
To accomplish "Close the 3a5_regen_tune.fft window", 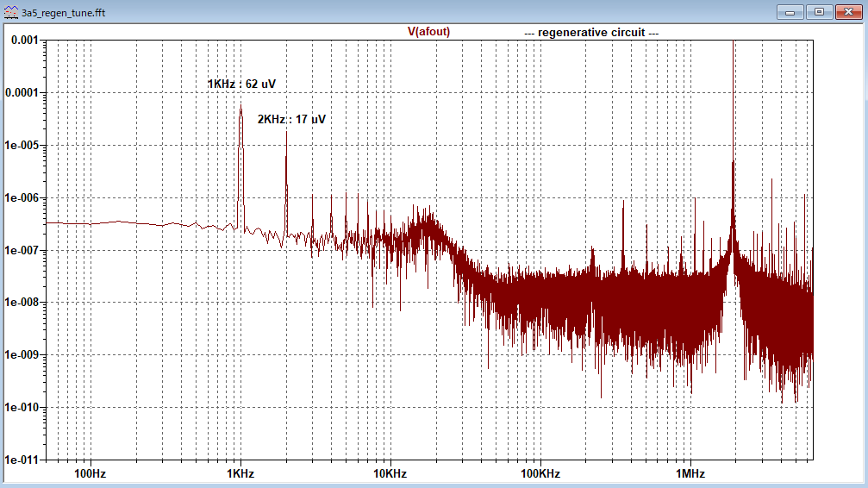I will (847, 12).
